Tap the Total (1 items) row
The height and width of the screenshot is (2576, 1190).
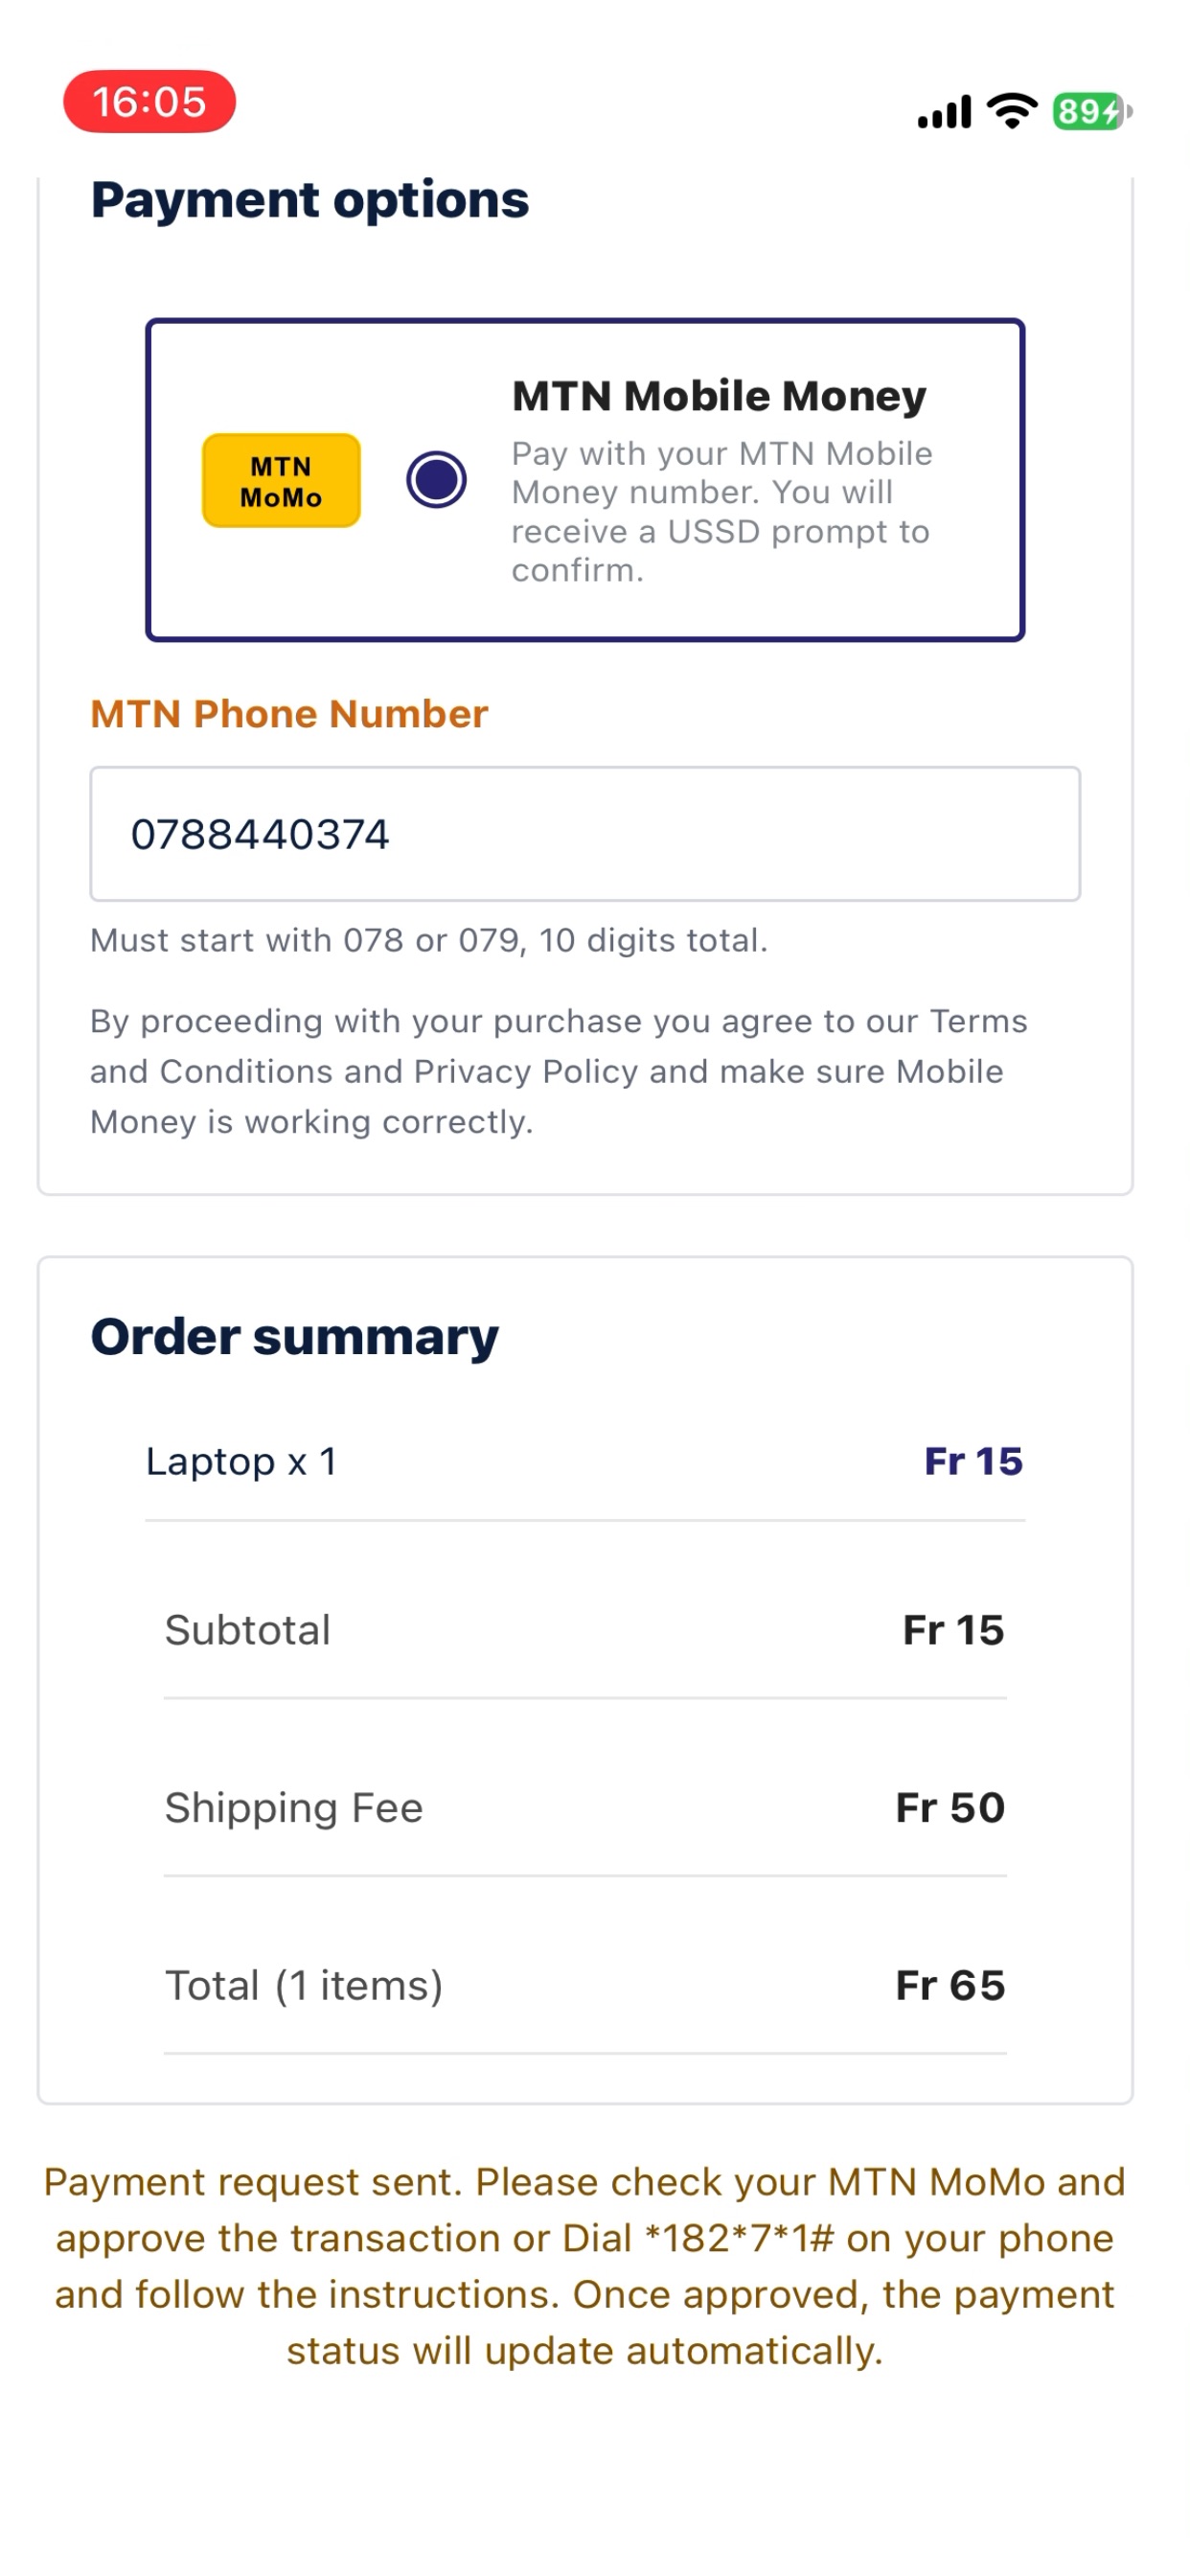[x=585, y=1985]
